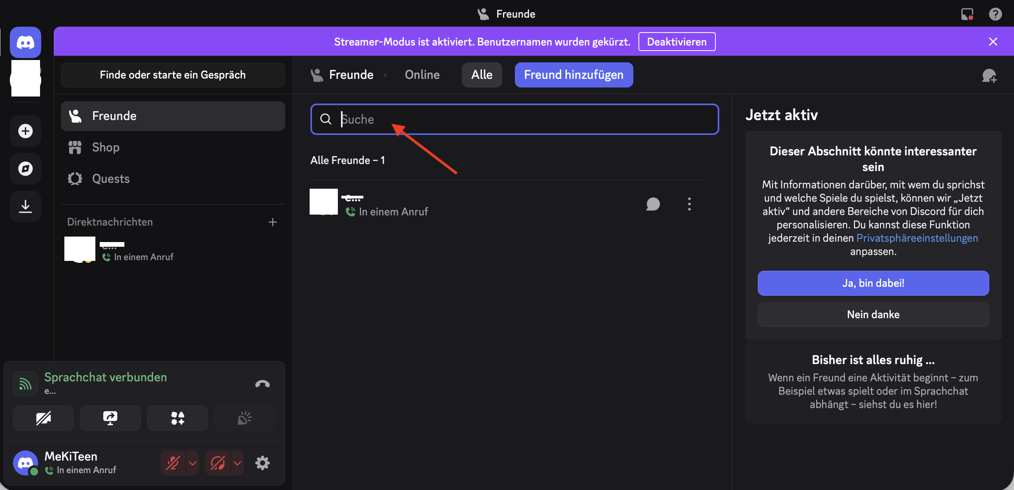The height and width of the screenshot is (490, 1014).
Task: Click the message bubble icon next to friend
Action: 653,204
